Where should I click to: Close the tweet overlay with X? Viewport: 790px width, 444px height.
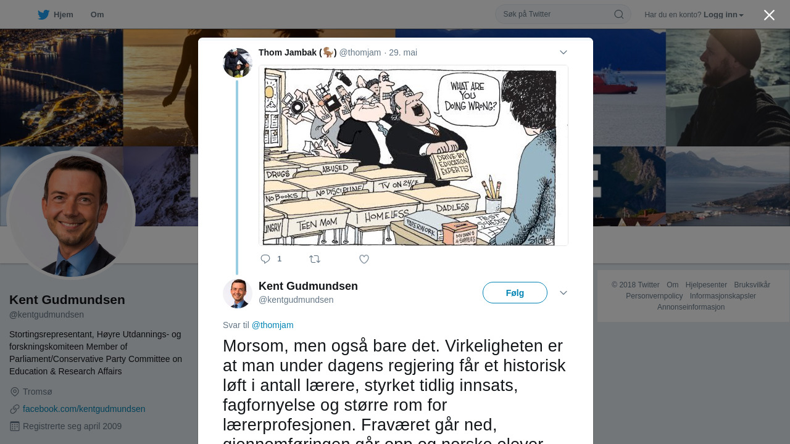(x=769, y=15)
